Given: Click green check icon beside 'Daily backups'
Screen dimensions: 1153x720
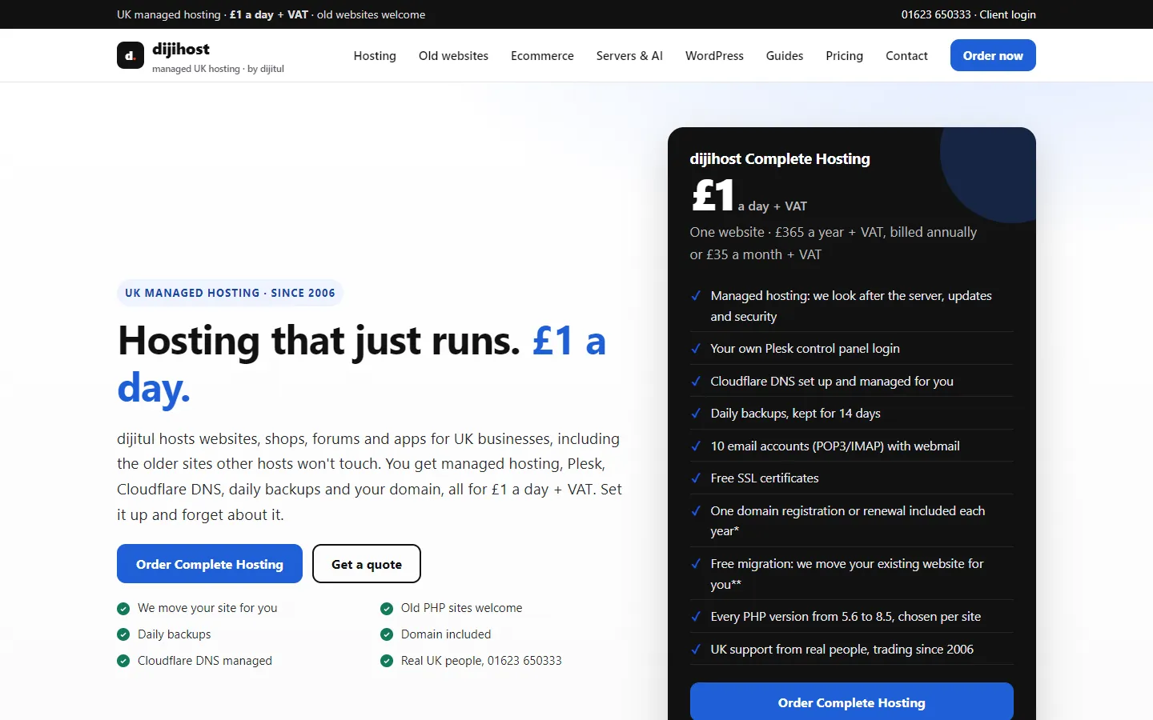Looking at the screenshot, I should pyautogui.click(x=123, y=634).
